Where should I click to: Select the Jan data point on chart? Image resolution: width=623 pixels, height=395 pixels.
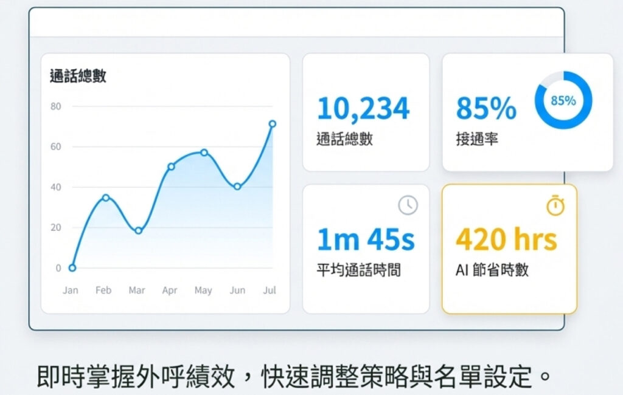(72, 267)
